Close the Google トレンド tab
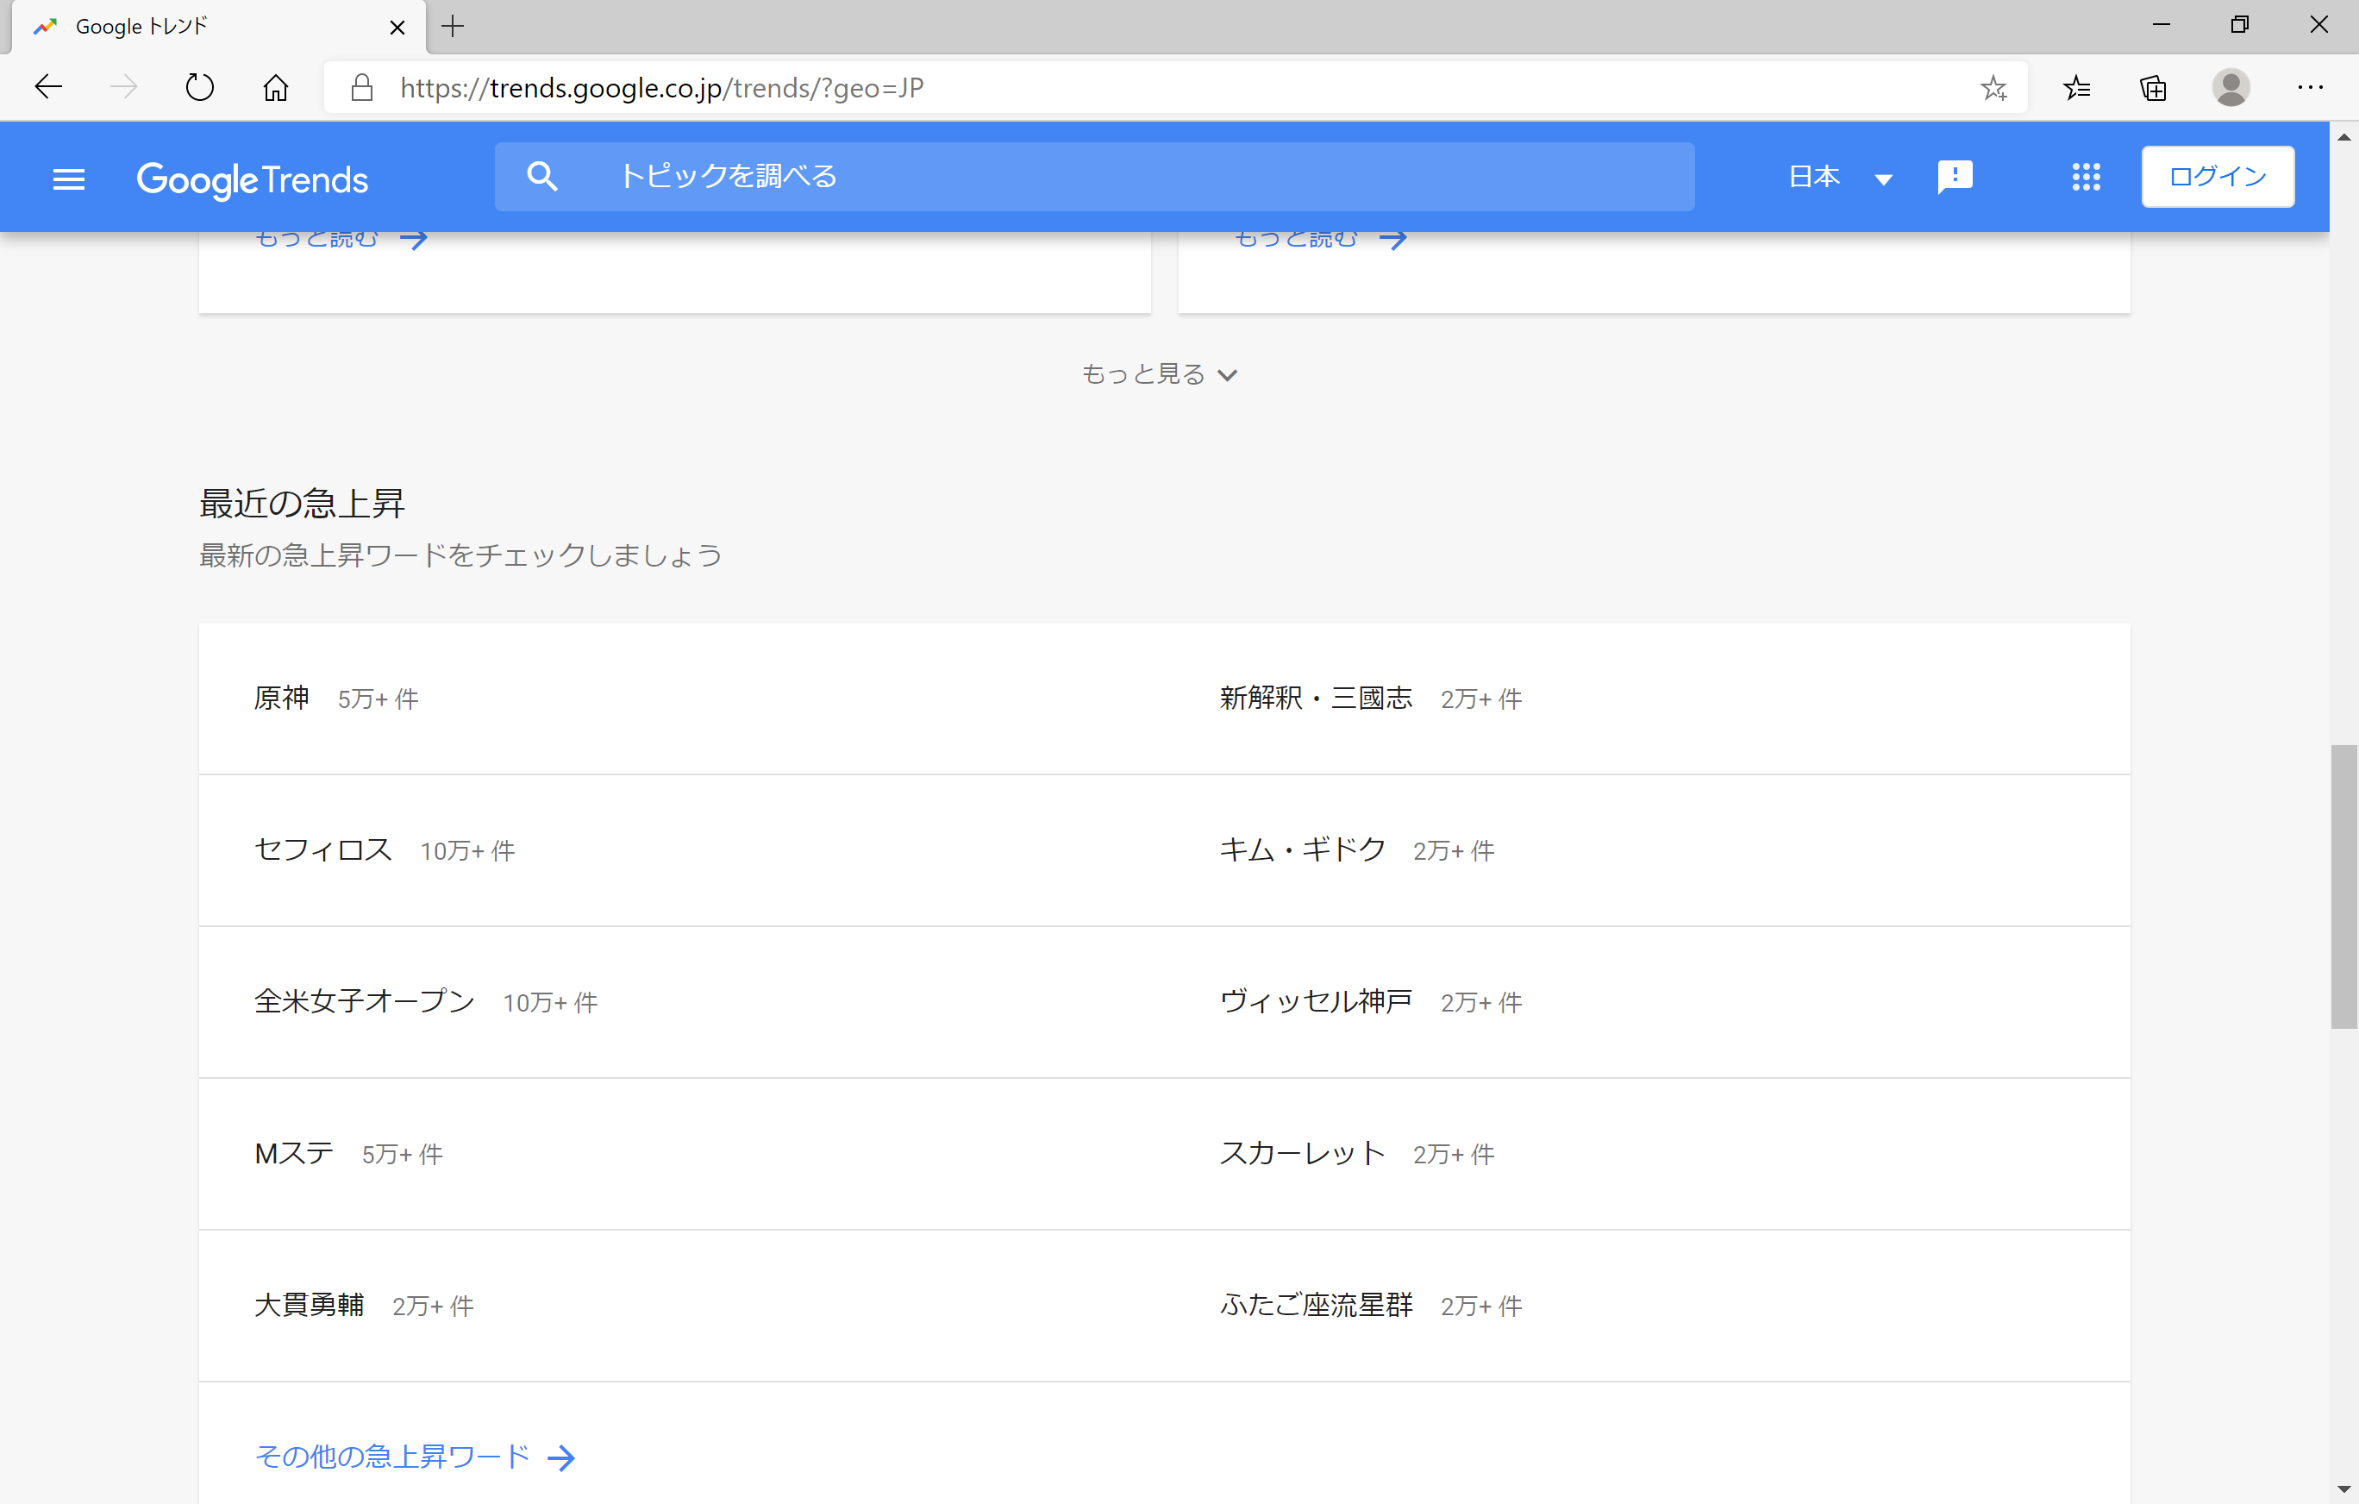2359x1504 pixels. (x=397, y=28)
